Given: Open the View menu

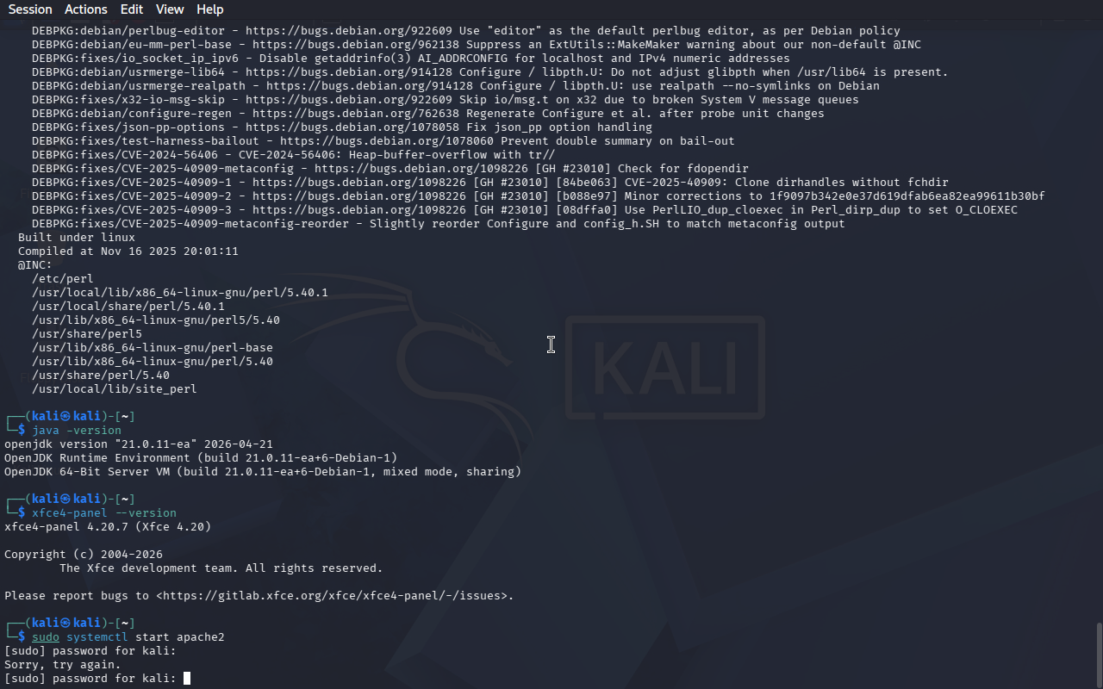Looking at the screenshot, I should 170,9.
